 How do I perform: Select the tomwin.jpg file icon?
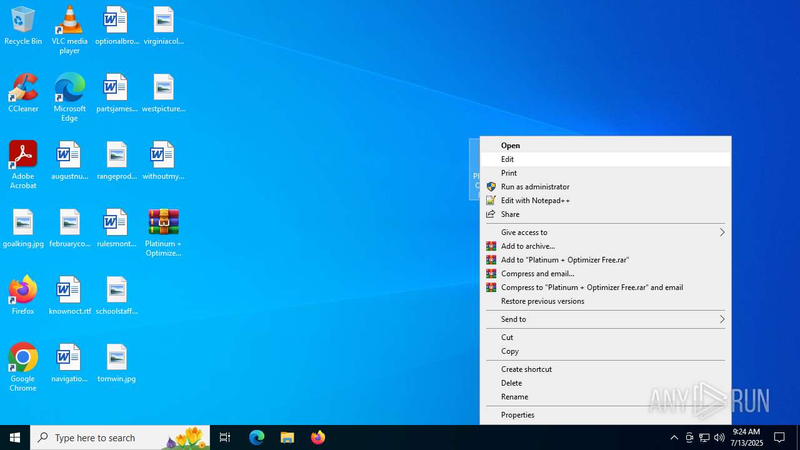(x=117, y=364)
